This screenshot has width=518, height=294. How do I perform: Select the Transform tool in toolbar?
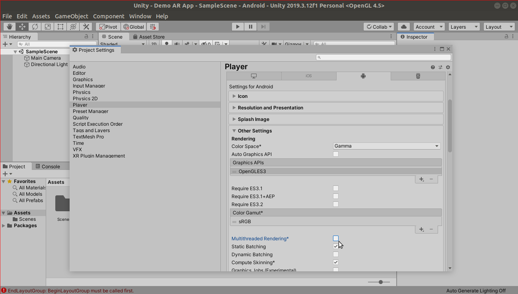point(73,27)
